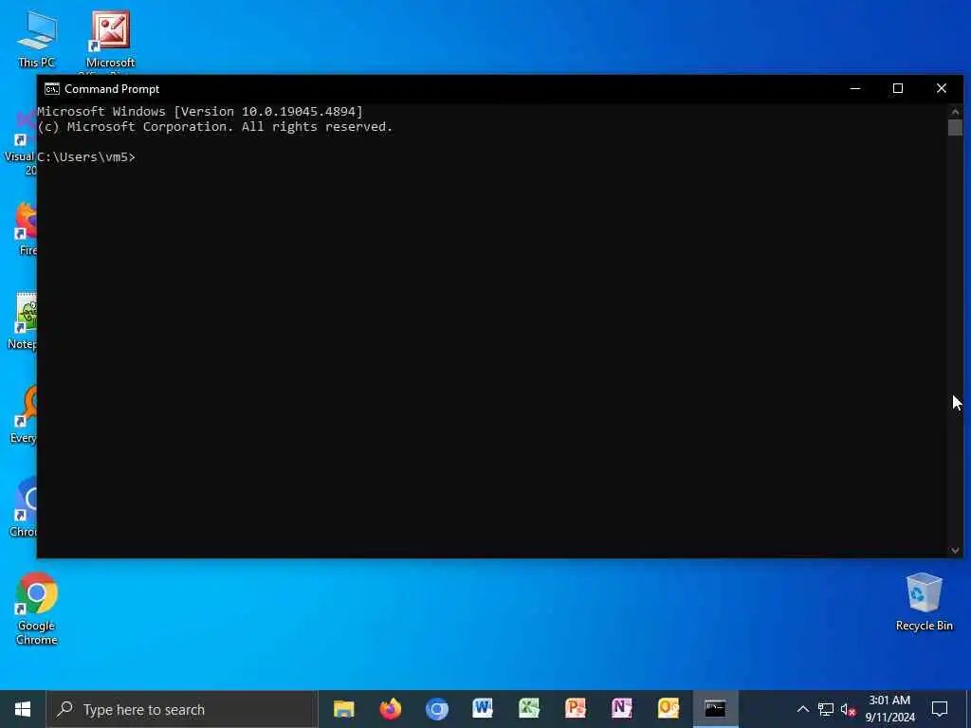971x728 pixels.
Task: Select the partly hidden Visual Studio shortcut
Action: pos(21,142)
